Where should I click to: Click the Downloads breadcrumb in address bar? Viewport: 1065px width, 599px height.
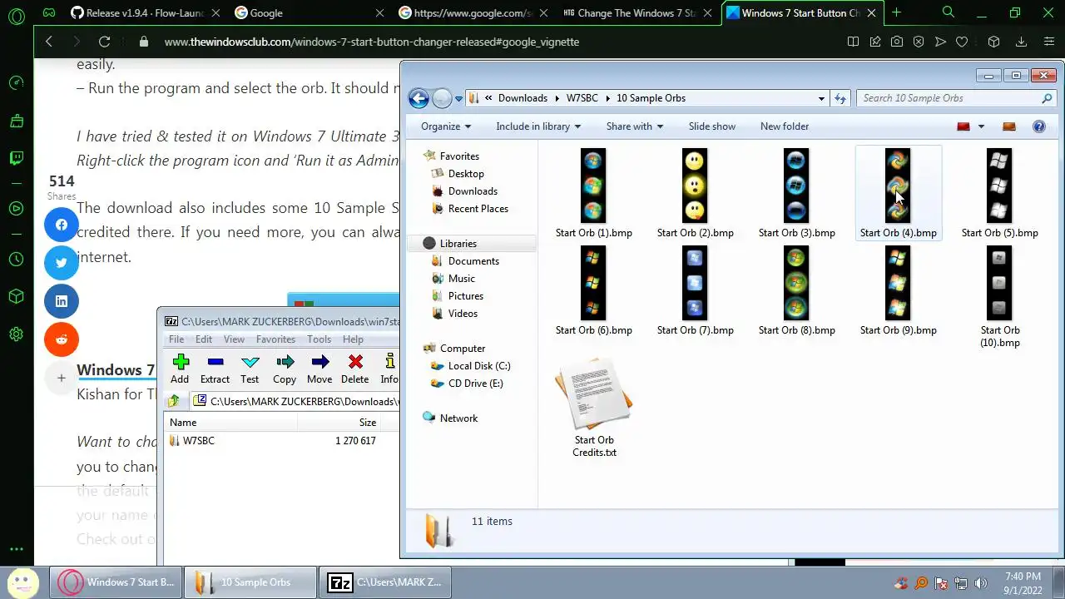point(523,98)
